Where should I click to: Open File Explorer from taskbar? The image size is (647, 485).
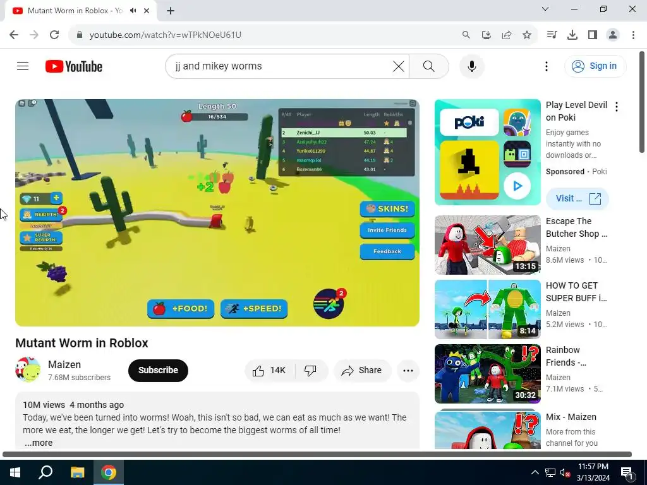[77, 472]
